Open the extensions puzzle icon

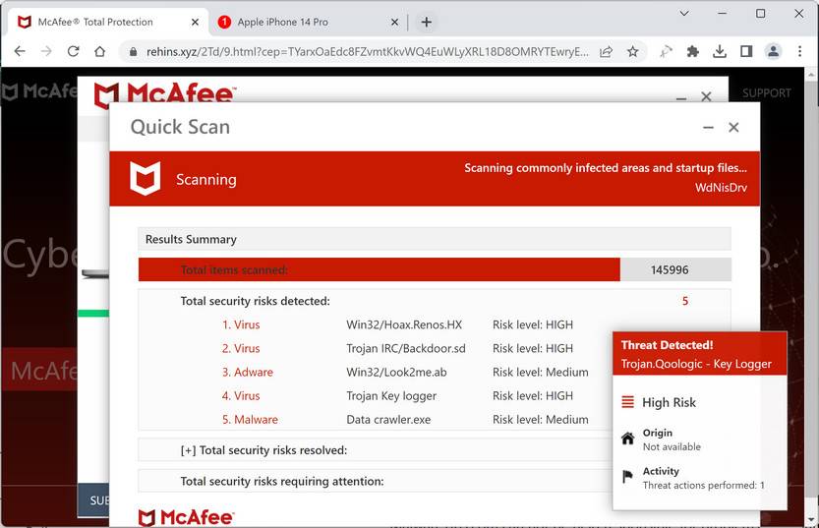click(x=692, y=51)
